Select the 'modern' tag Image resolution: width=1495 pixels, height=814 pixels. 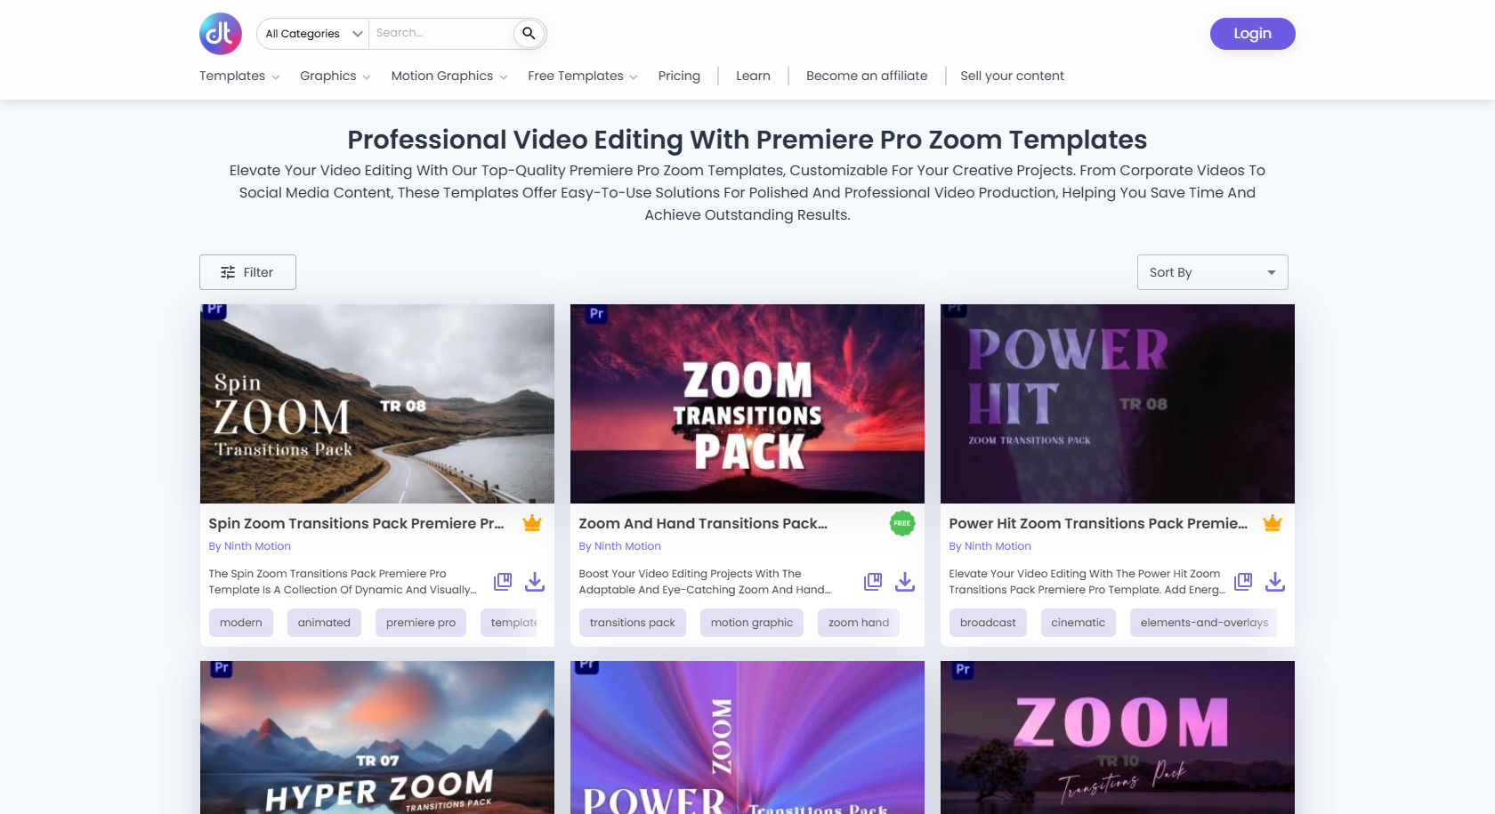point(241,623)
